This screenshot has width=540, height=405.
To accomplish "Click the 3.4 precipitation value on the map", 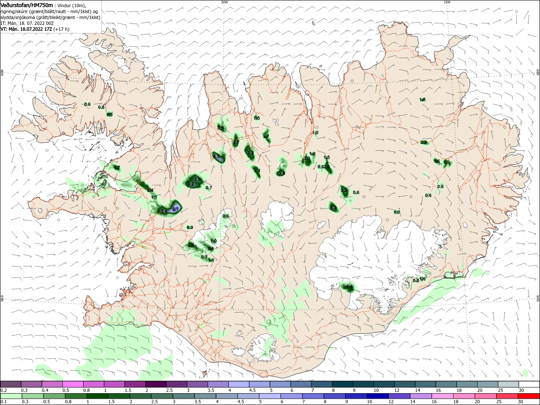I will pyautogui.click(x=150, y=190).
